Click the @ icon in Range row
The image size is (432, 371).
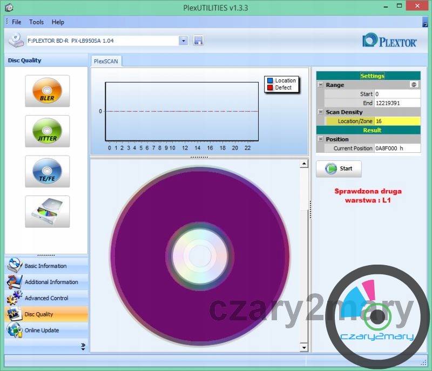[x=414, y=85]
